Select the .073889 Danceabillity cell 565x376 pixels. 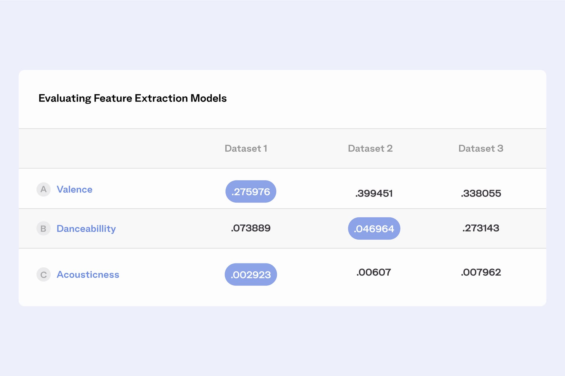pyautogui.click(x=251, y=228)
